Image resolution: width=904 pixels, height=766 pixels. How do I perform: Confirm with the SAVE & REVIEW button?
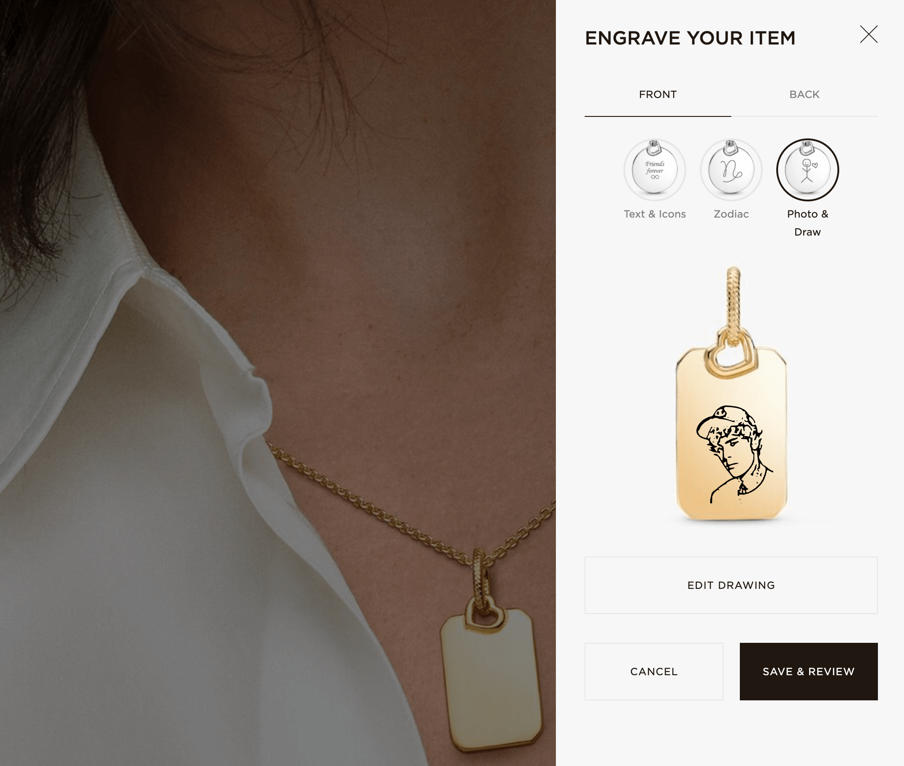coord(809,671)
